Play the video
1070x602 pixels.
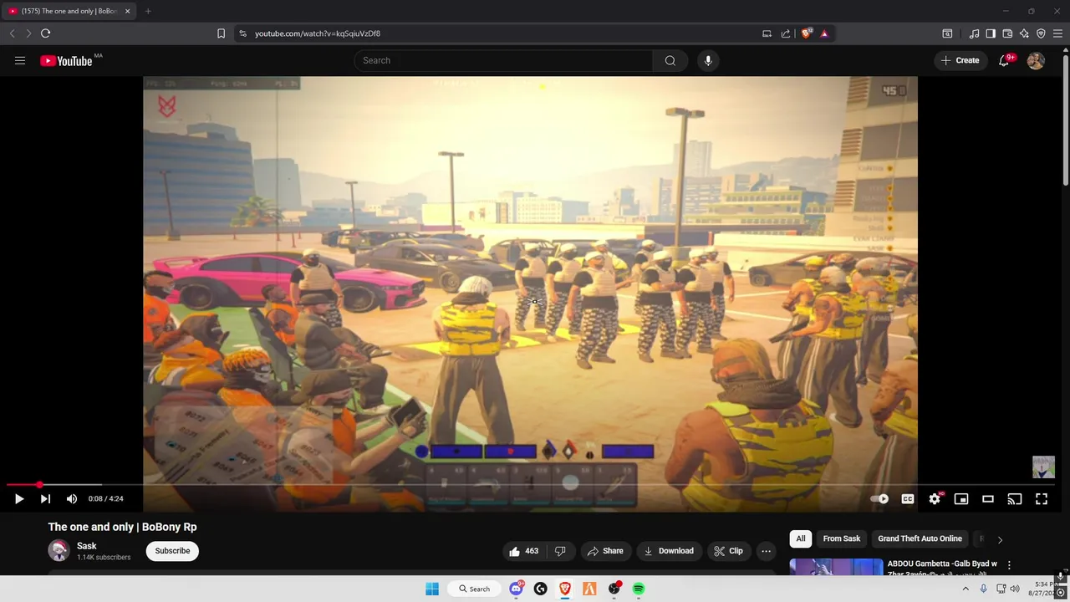[19, 499]
